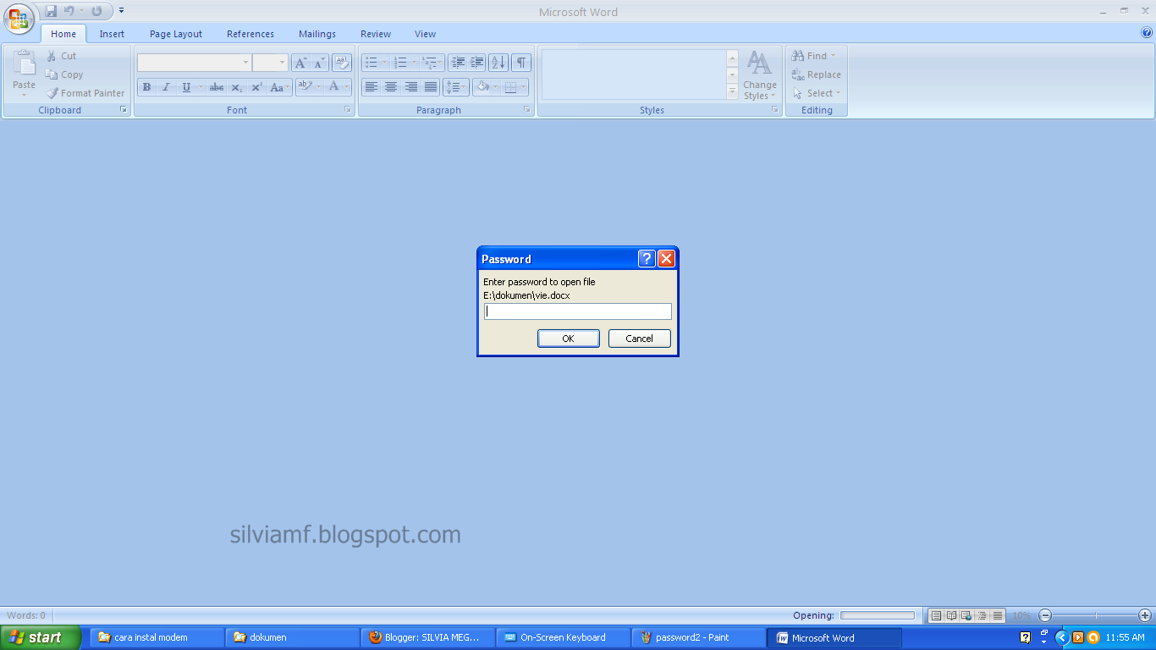
Task: Click Increase Indent icon
Action: point(477,63)
